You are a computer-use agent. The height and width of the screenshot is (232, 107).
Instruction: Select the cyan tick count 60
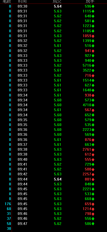9,209
